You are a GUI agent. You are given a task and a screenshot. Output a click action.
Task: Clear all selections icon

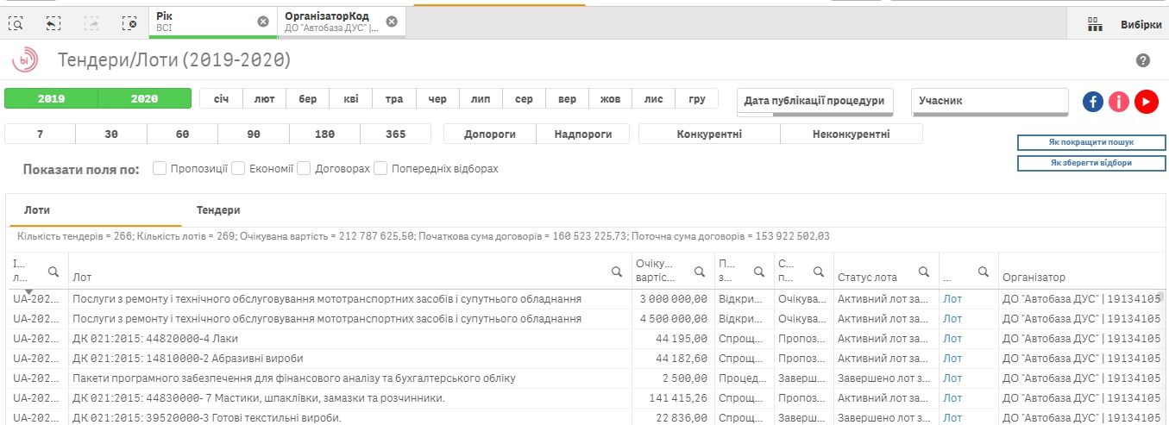tap(129, 23)
